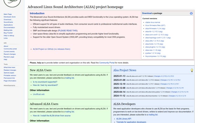Viewport: 198px width, 123px height.
Task: Click the Download heading link in package box
Action: click(x=147, y=13)
